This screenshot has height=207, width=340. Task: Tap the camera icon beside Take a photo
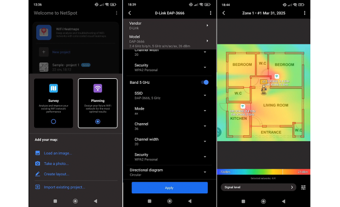[37, 163]
